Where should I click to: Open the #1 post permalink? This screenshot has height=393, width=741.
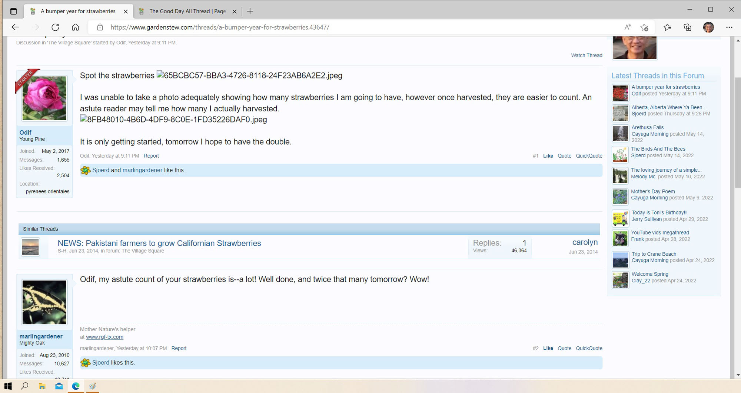(x=535, y=156)
